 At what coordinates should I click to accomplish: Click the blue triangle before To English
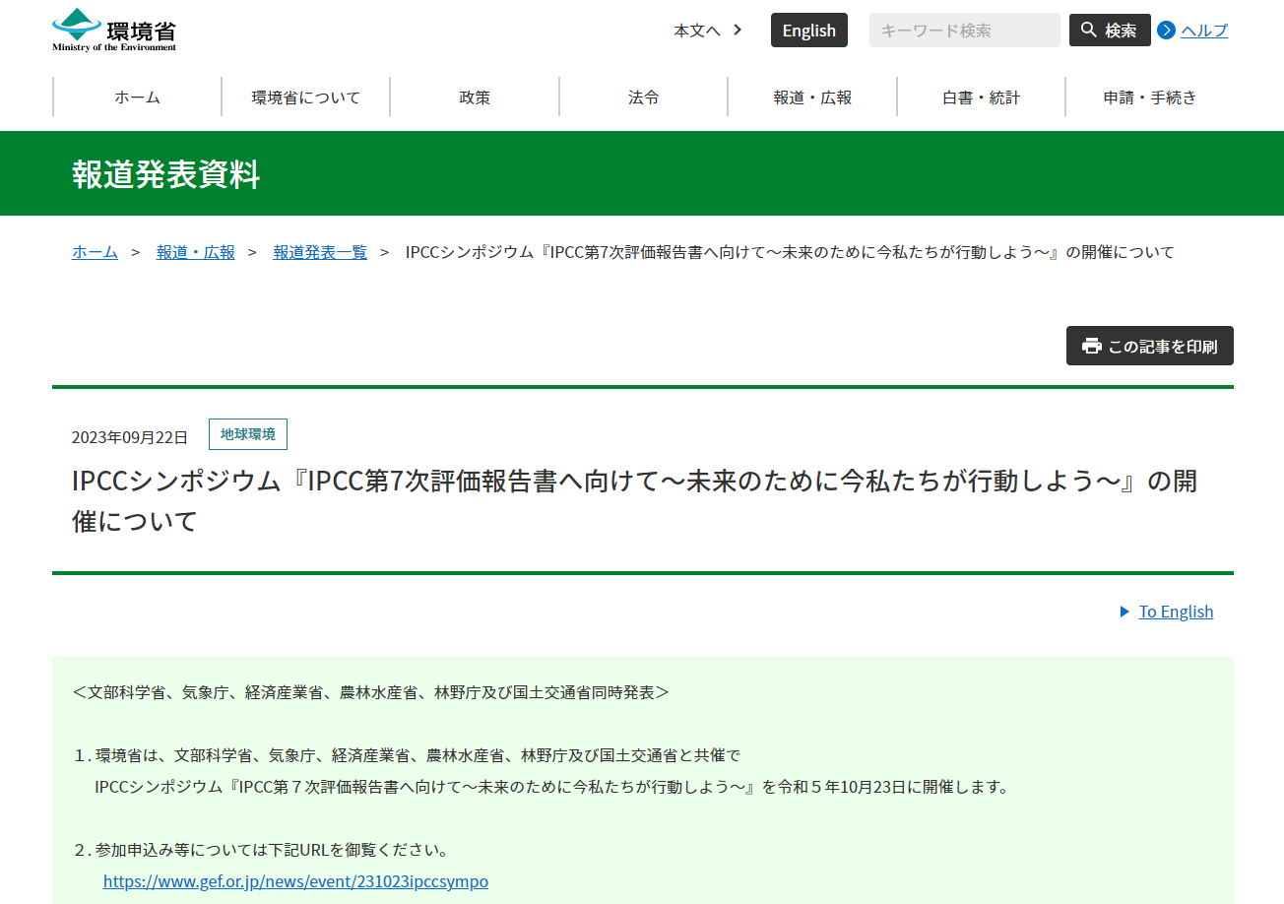[1124, 612]
